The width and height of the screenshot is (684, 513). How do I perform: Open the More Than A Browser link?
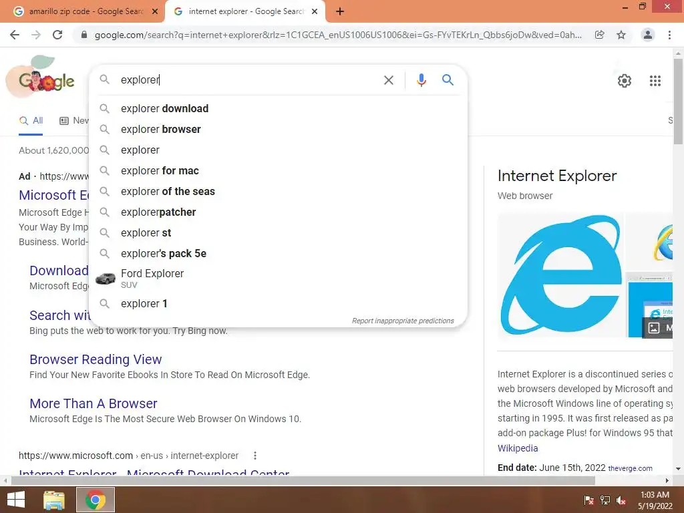tap(94, 403)
